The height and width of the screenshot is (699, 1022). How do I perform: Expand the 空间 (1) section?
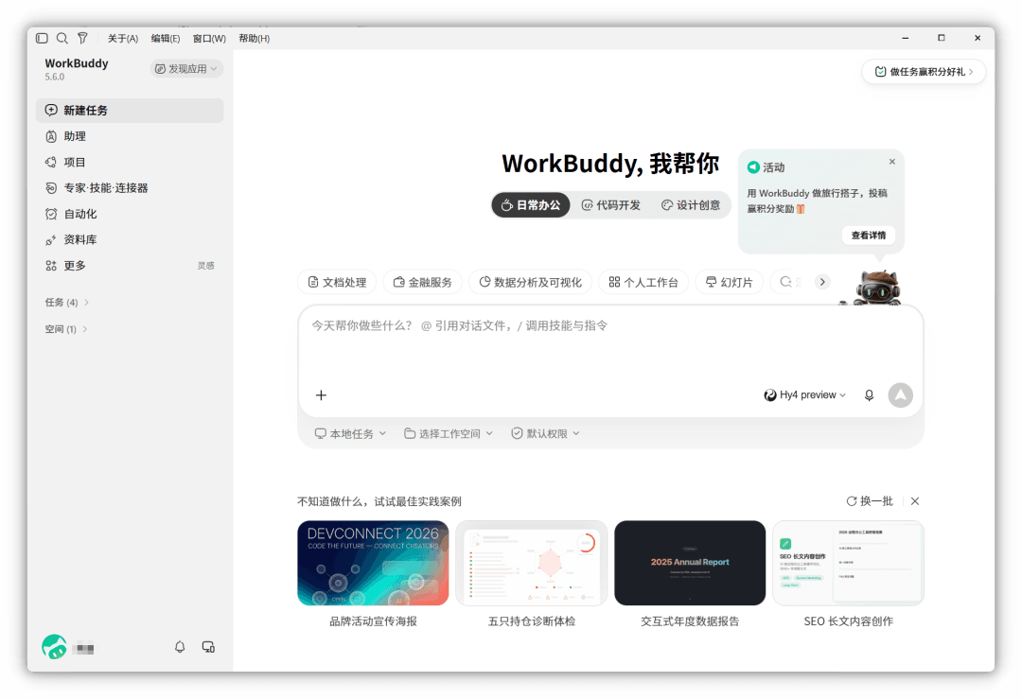click(66, 329)
